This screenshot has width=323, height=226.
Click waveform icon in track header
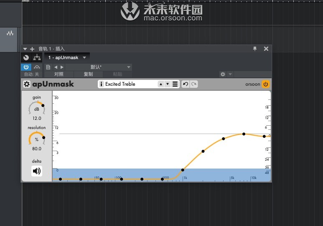(x=10, y=33)
